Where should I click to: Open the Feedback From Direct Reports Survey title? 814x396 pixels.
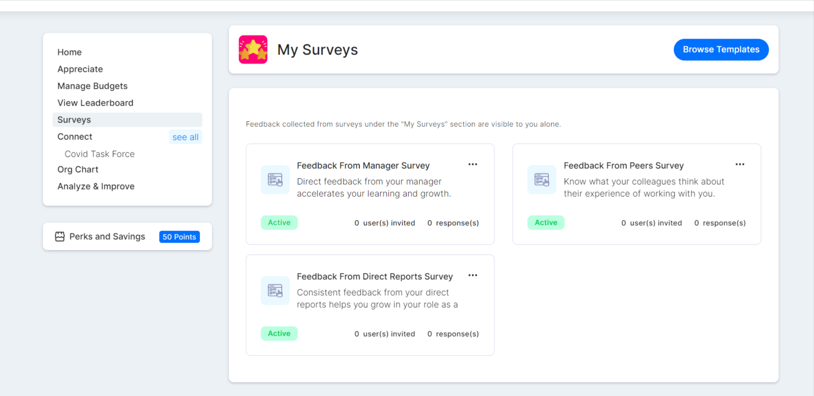[x=375, y=276]
